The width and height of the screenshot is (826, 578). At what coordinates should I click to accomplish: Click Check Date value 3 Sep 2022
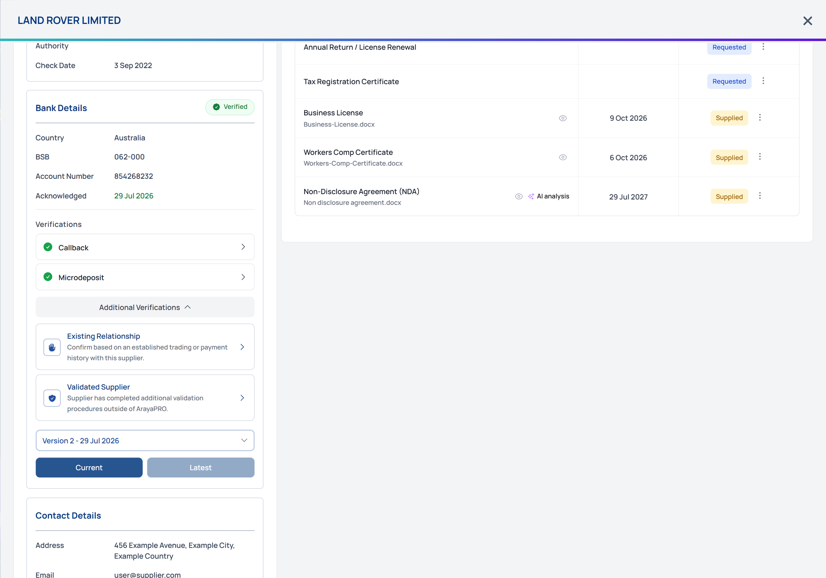tap(133, 66)
